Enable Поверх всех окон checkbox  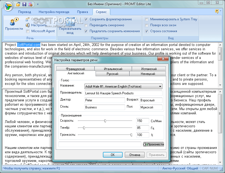point(146,25)
